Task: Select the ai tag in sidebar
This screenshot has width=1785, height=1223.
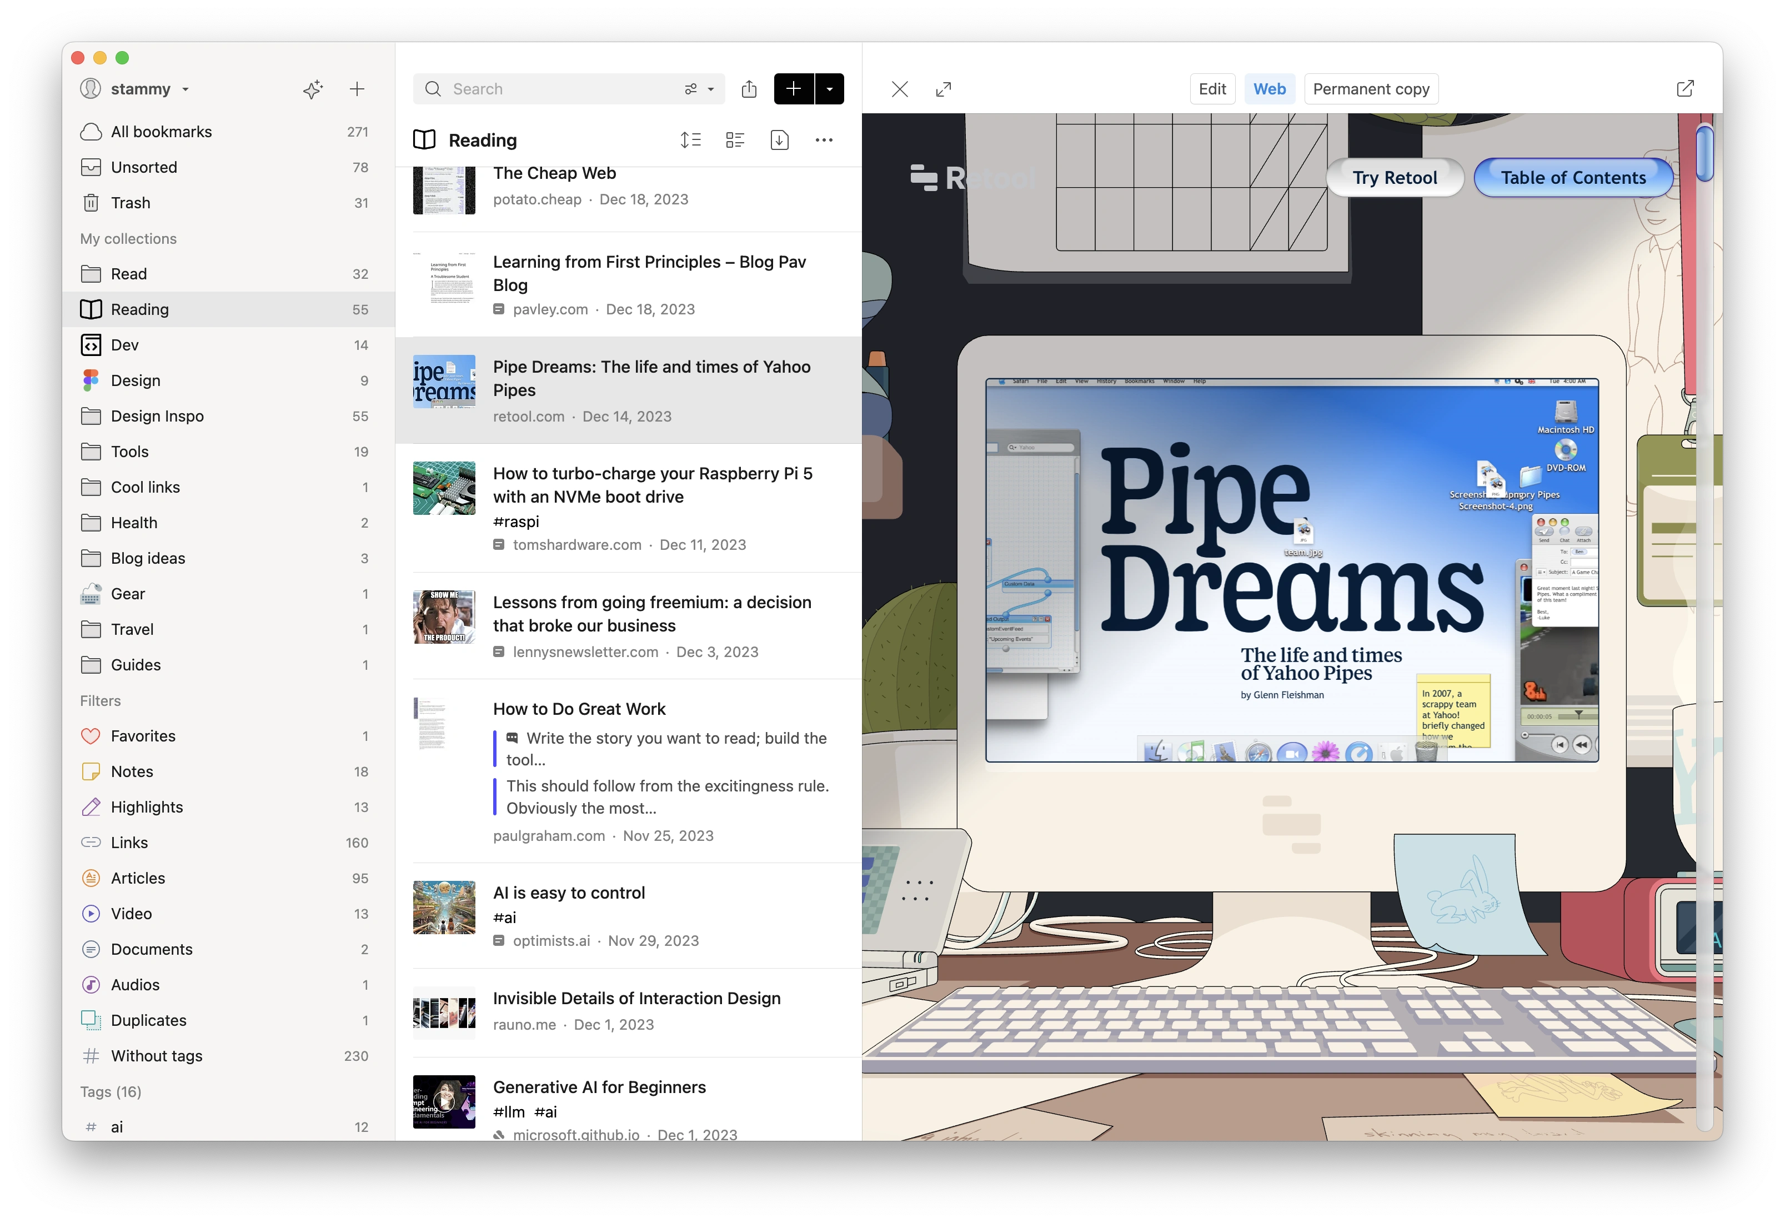Action: pos(228,1127)
